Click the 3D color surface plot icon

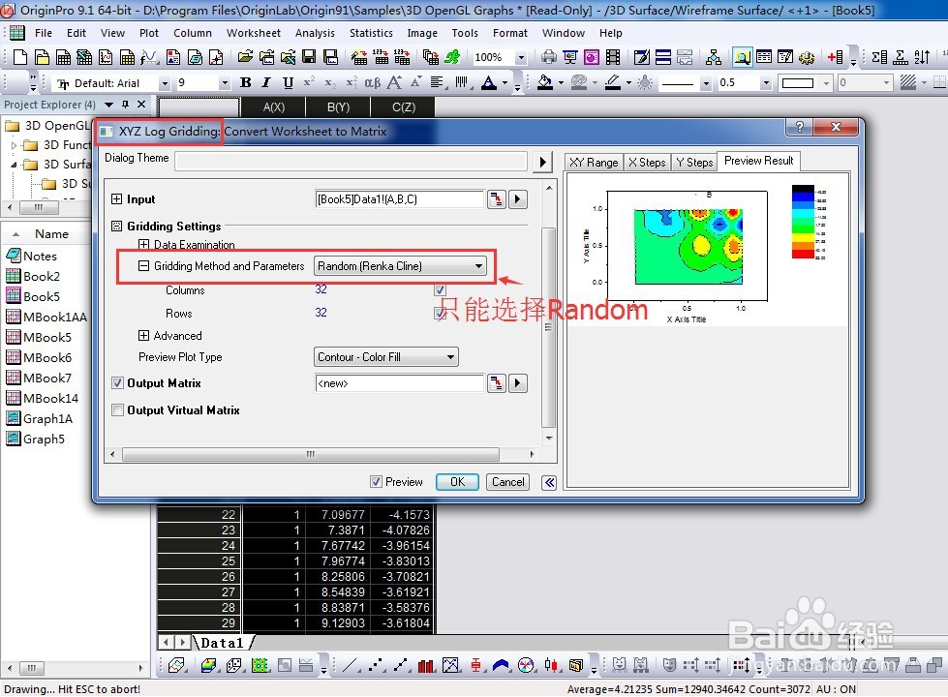click(208, 666)
